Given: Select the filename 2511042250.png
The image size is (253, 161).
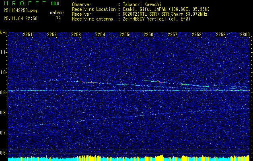Looking at the screenshot, I should click(x=21, y=10).
